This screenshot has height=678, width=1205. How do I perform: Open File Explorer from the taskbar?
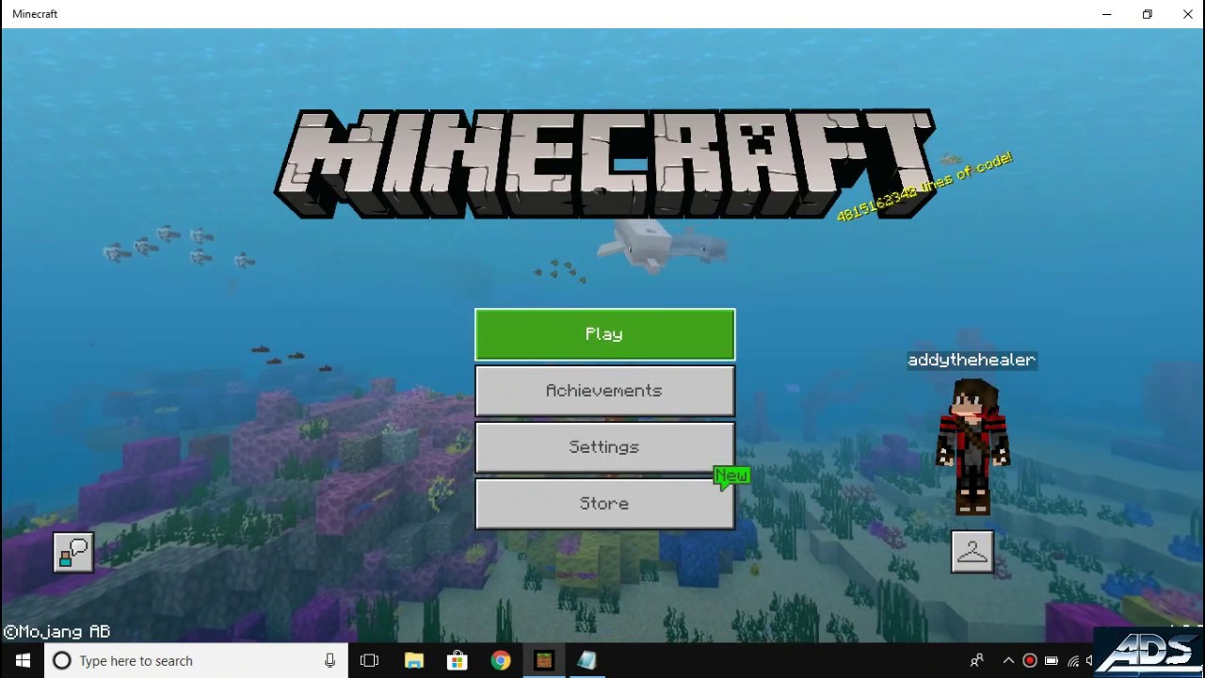[x=414, y=661]
